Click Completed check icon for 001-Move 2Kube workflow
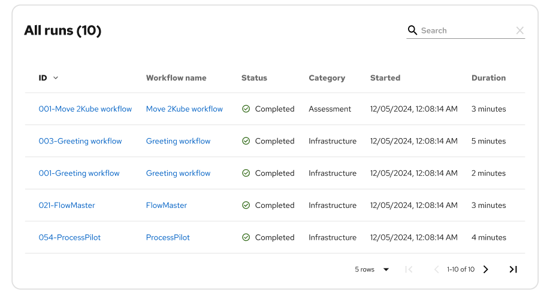The width and height of the screenshot is (550, 303). (246, 109)
